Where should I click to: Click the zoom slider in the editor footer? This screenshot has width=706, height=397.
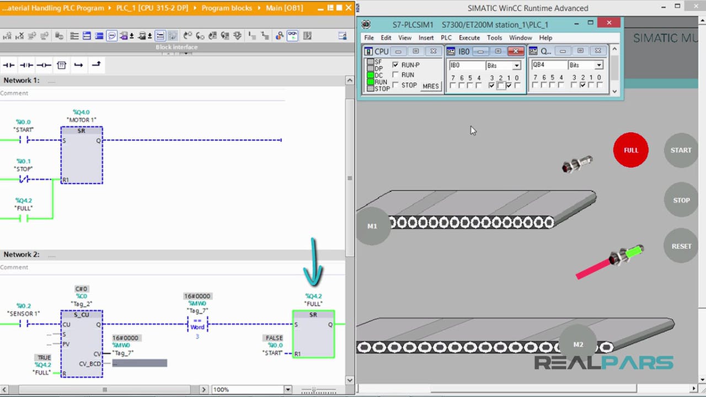click(314, 390)
